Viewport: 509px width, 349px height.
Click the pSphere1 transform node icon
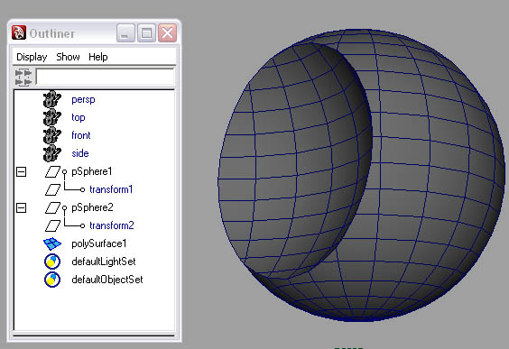coord(52,171)
